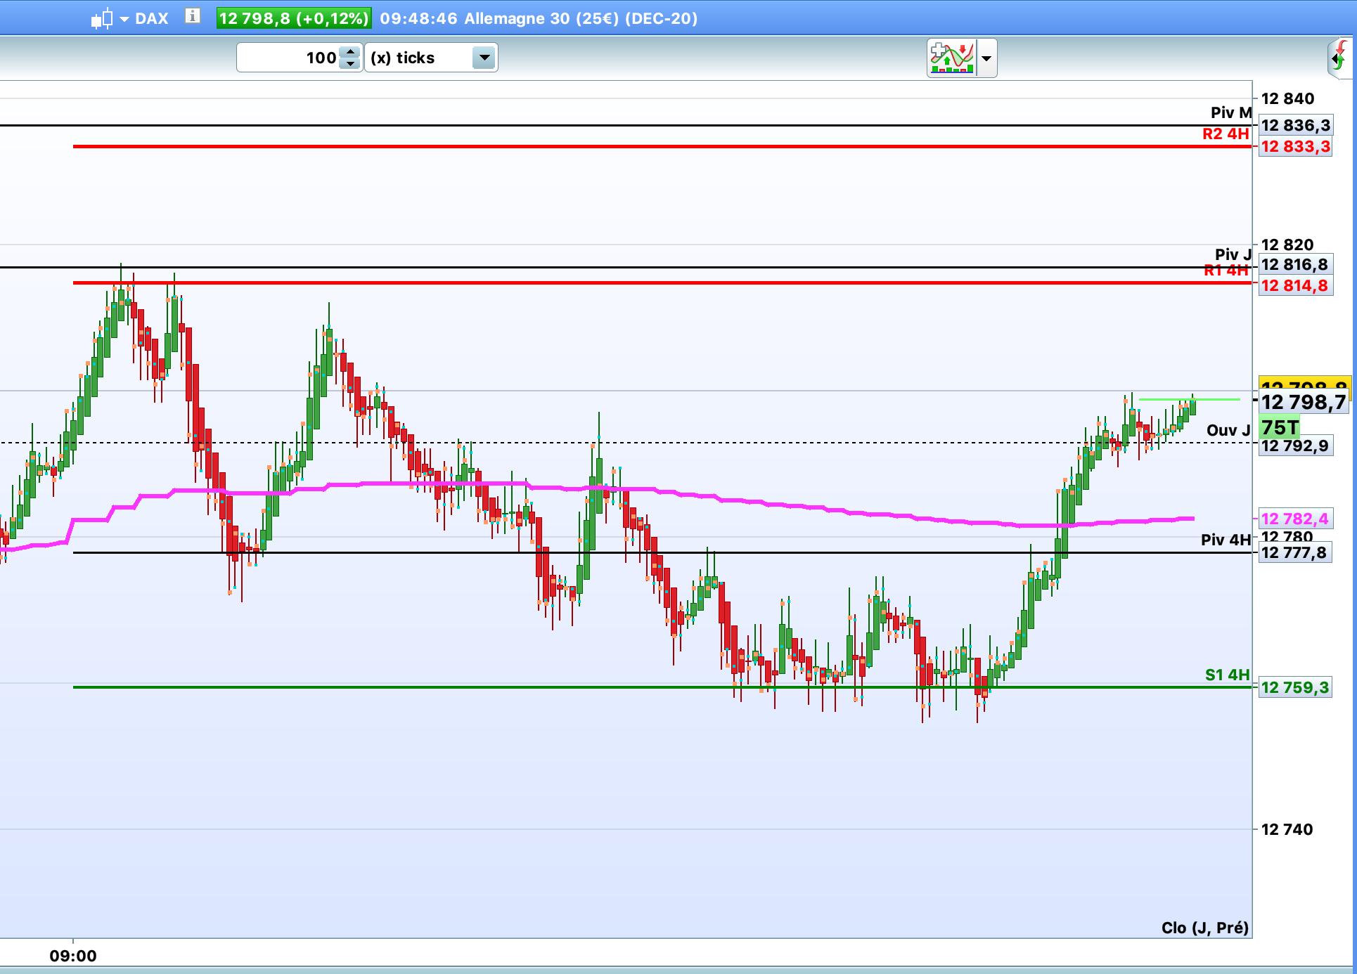Increase tick count with up stepper

[350, 52]
